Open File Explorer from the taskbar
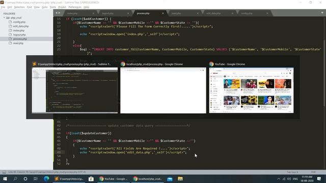This screenshot has width=326, height=183. (180, 178)
